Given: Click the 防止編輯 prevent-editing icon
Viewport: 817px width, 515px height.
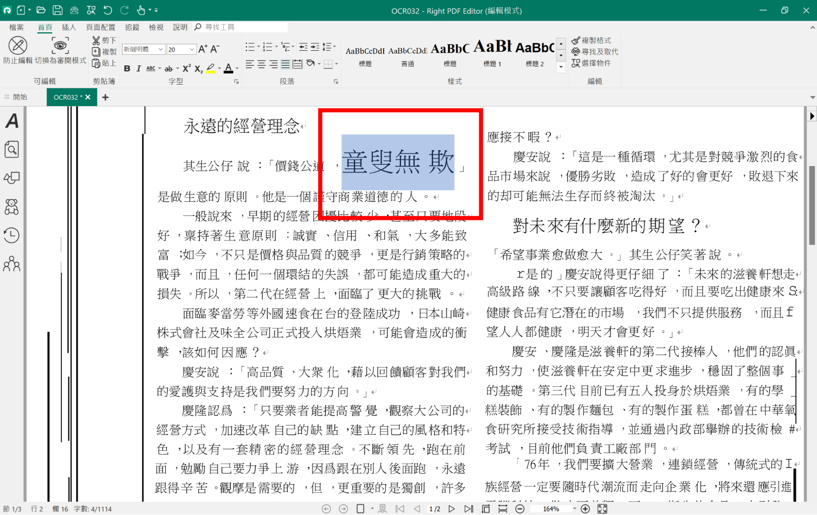Looking at the screenshot, I should pyautogui.click(x=18, y=46).
